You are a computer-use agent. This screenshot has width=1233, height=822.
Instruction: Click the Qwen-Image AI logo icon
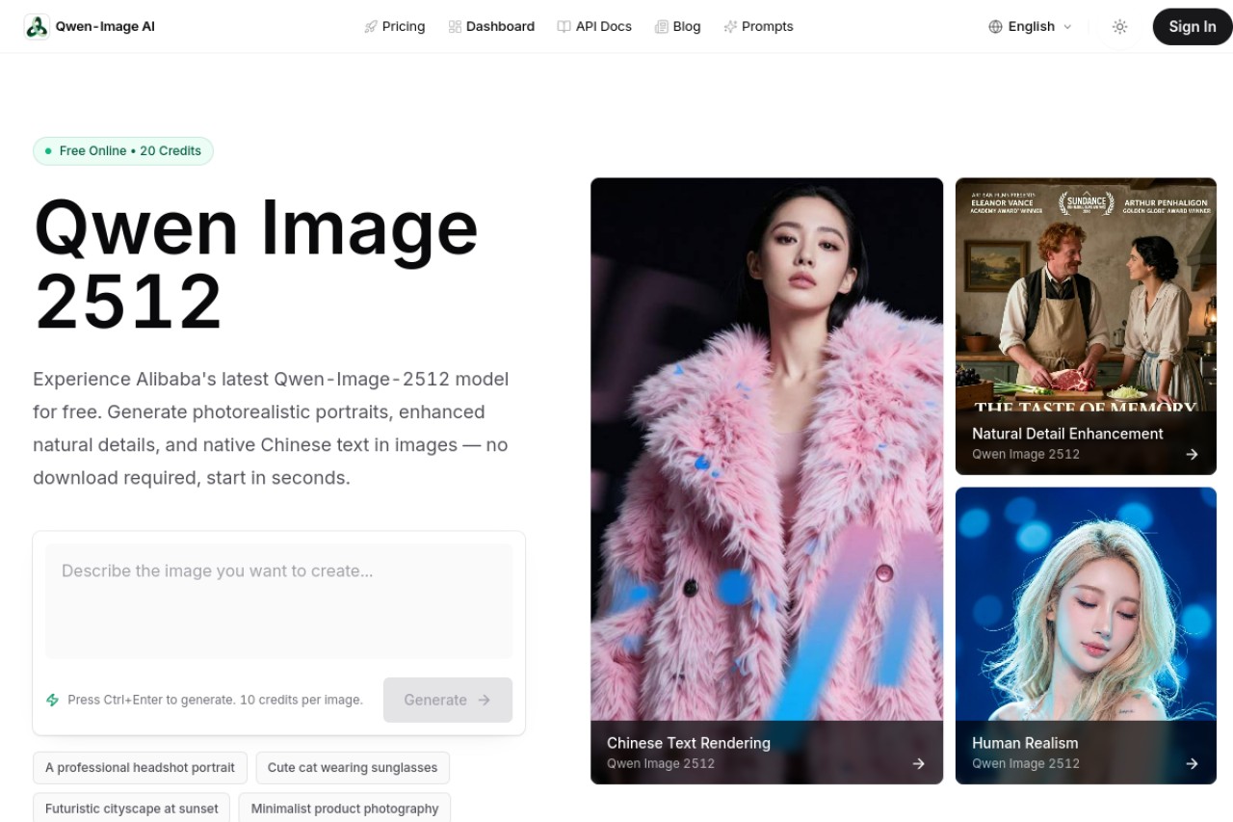(x=37, y=27)
